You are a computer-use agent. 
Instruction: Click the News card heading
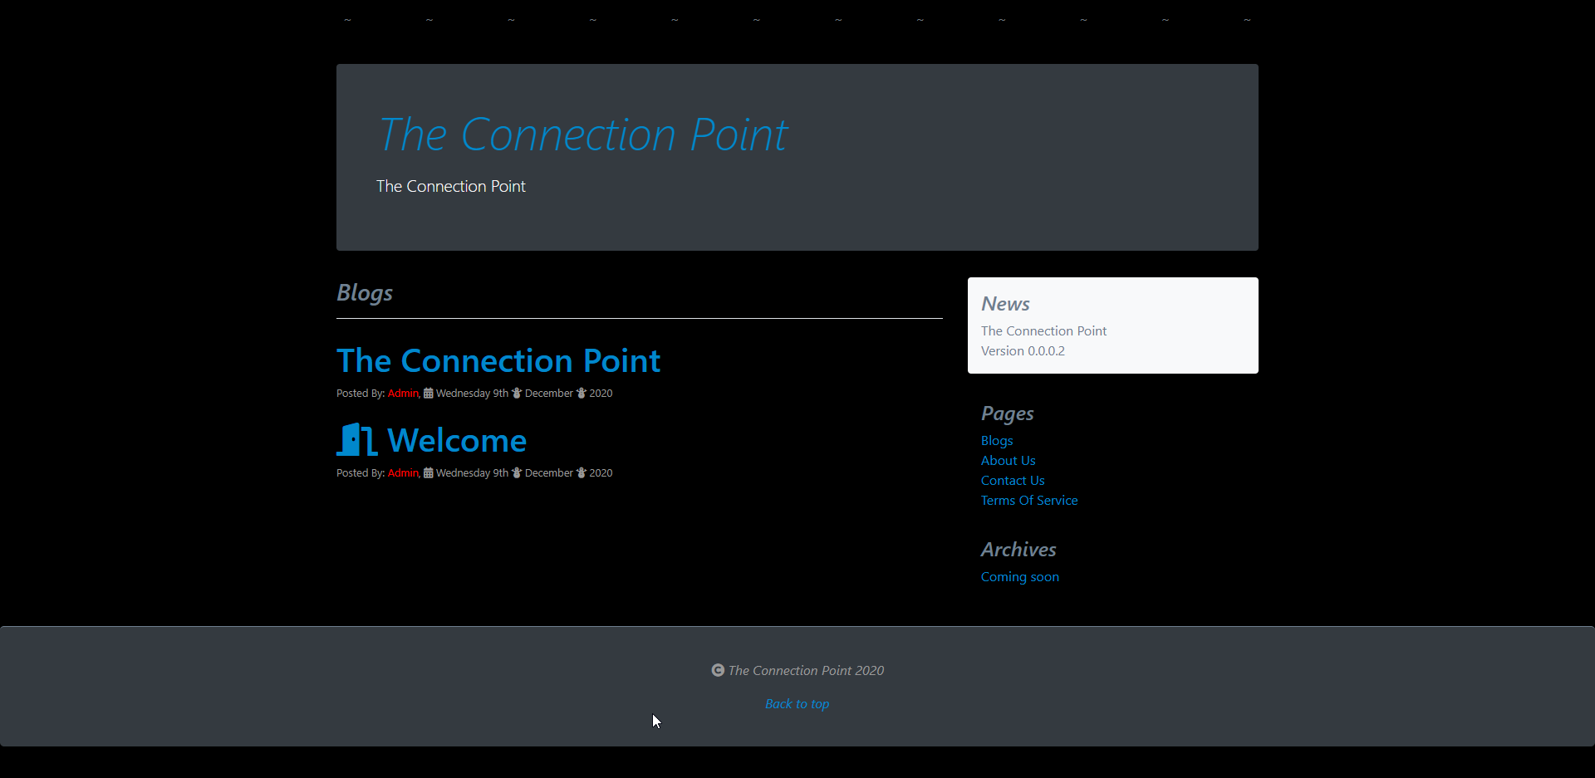click(x=1005, y=304)
